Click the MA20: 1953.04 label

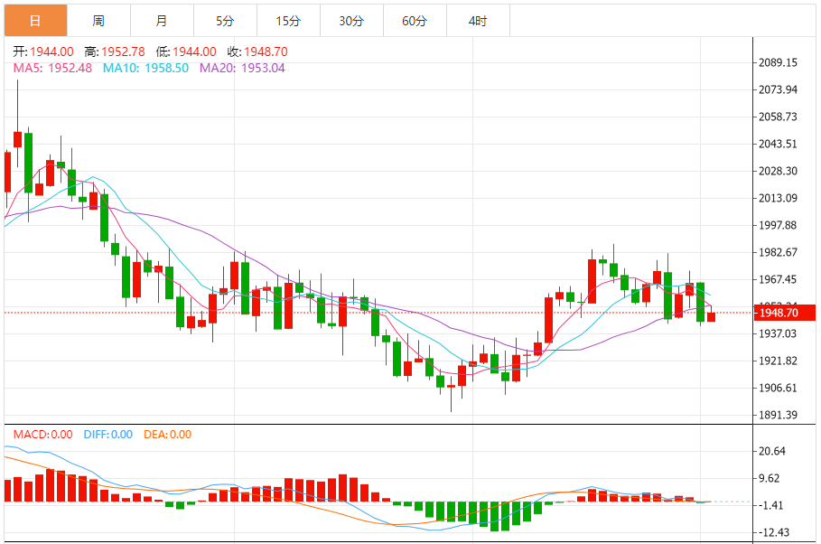click(242, 68)
